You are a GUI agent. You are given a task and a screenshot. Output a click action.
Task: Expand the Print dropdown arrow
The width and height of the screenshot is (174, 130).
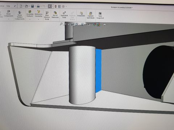41,6
